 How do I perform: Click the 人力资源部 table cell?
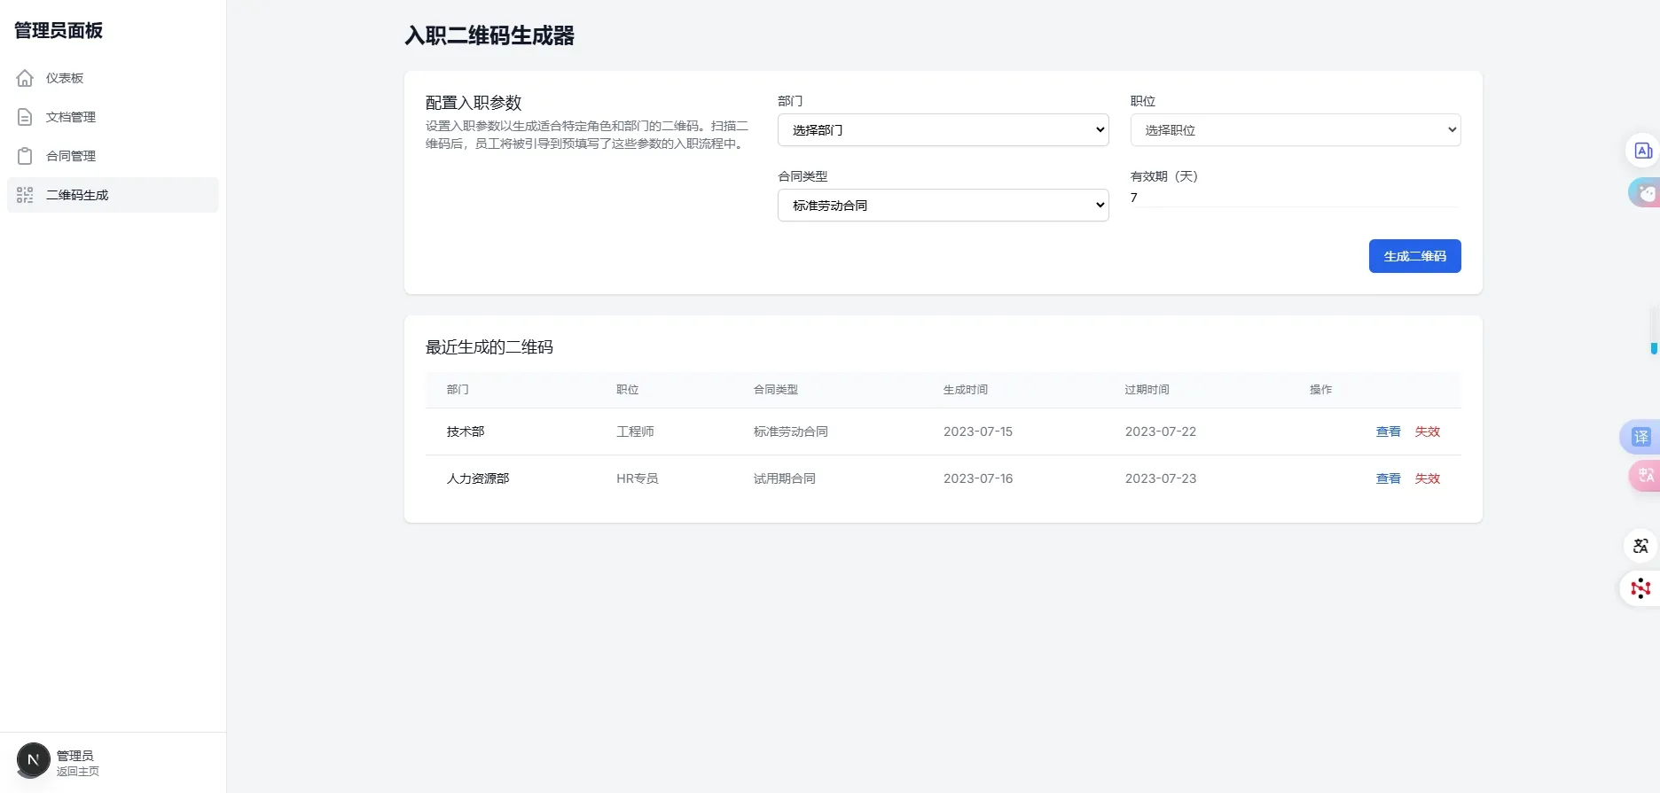pyautogui.click(x=478, y=478)
